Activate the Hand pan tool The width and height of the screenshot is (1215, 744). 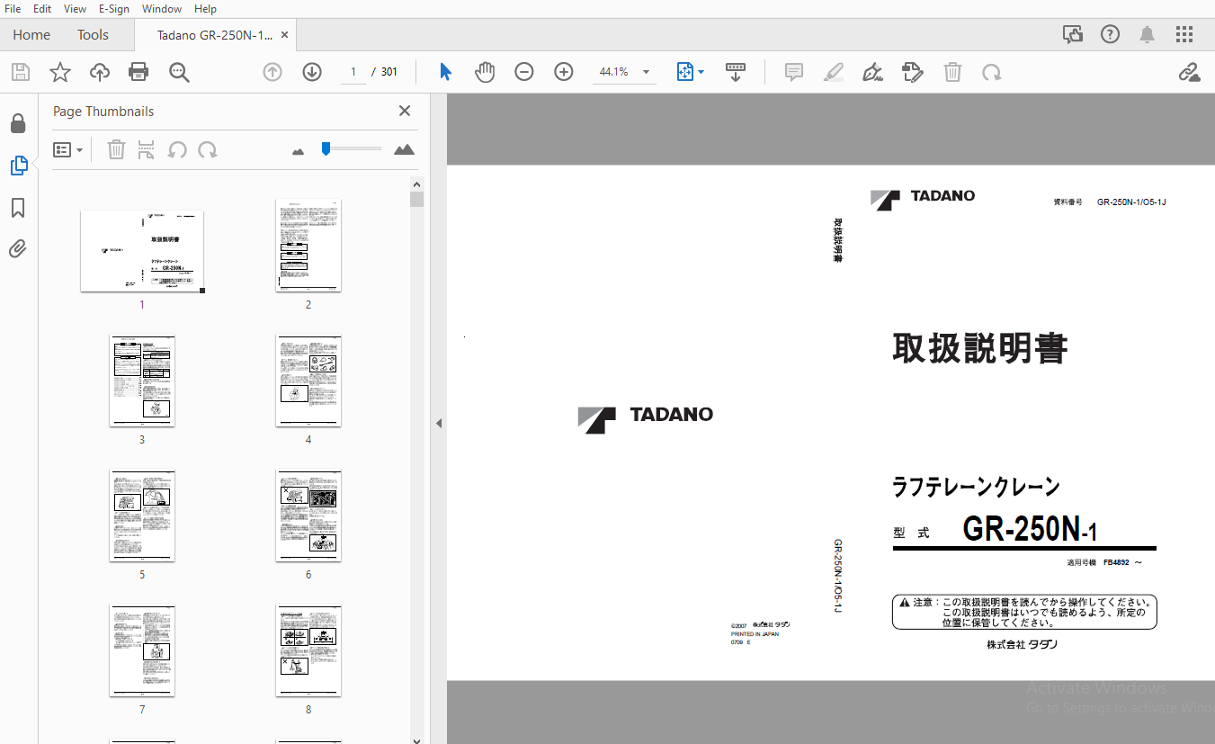coord(485,72)
